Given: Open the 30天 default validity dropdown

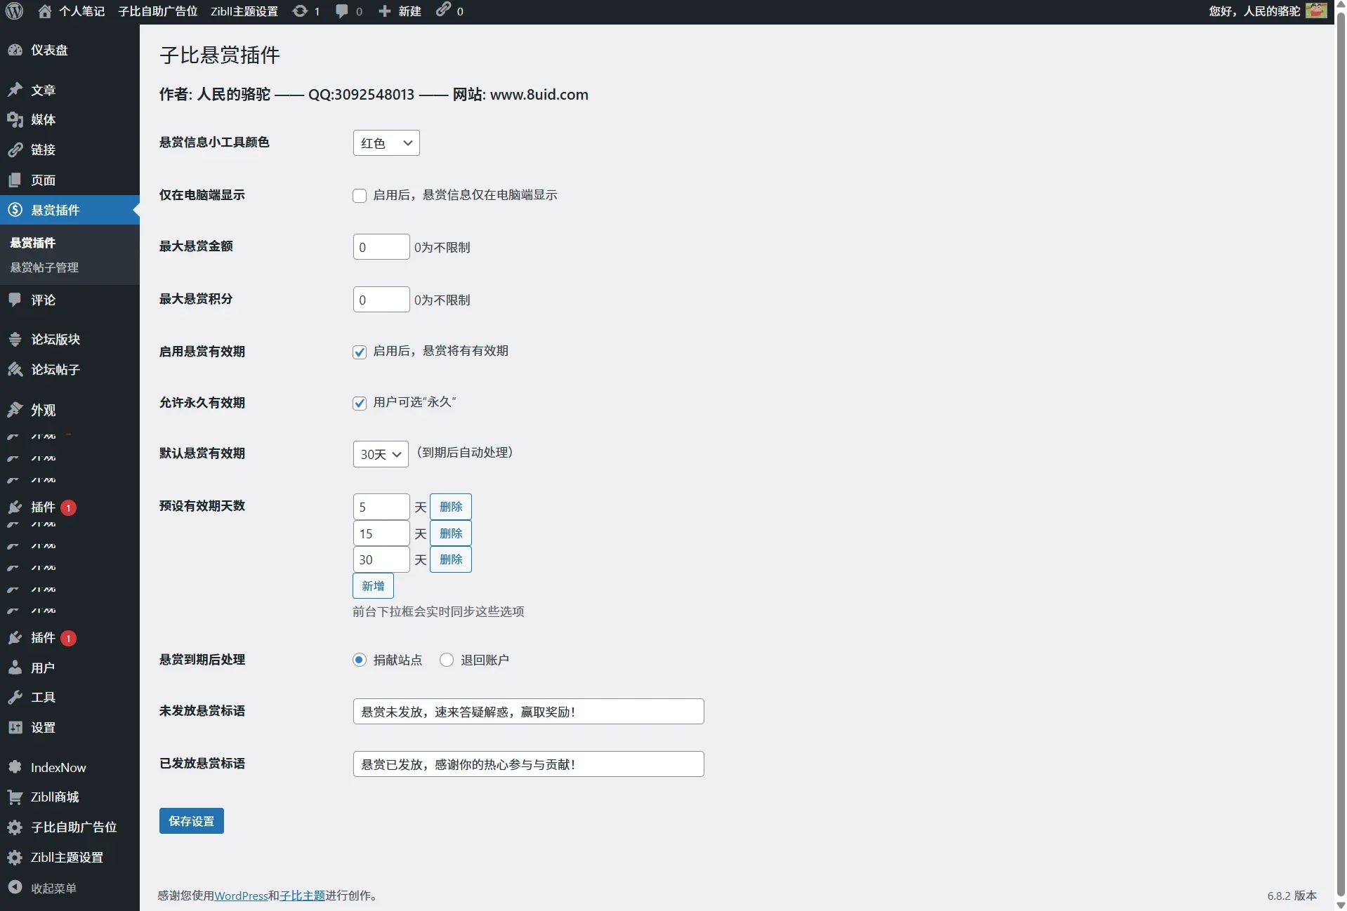Looking at the screenshot, I should coord(380,453).
